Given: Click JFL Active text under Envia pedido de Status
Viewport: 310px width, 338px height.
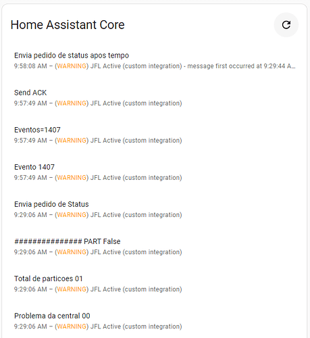Looking at the screenshot, I should 105,215.
